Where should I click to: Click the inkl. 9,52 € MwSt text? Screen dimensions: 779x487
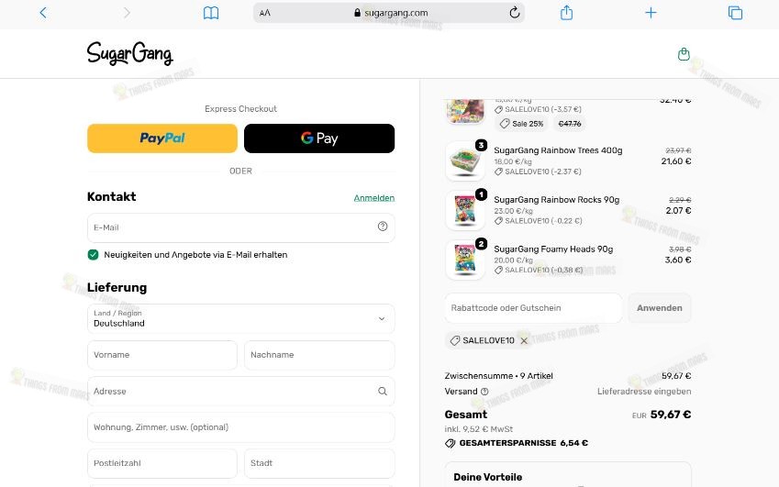(x=478, y=429)
